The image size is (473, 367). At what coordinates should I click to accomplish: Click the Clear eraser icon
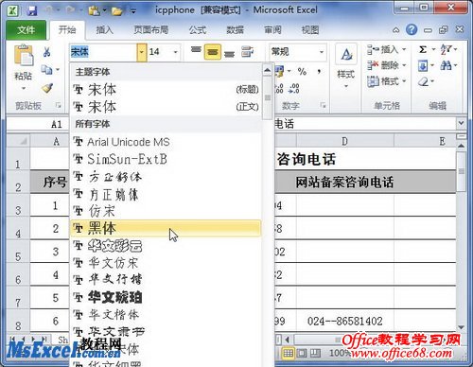(424, 82)
